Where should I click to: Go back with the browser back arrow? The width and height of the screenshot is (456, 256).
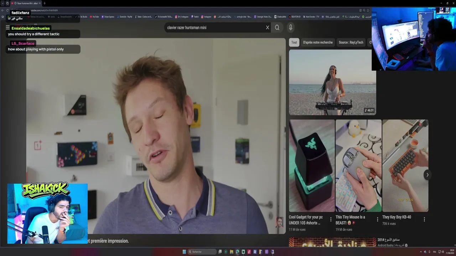point(3,10)
